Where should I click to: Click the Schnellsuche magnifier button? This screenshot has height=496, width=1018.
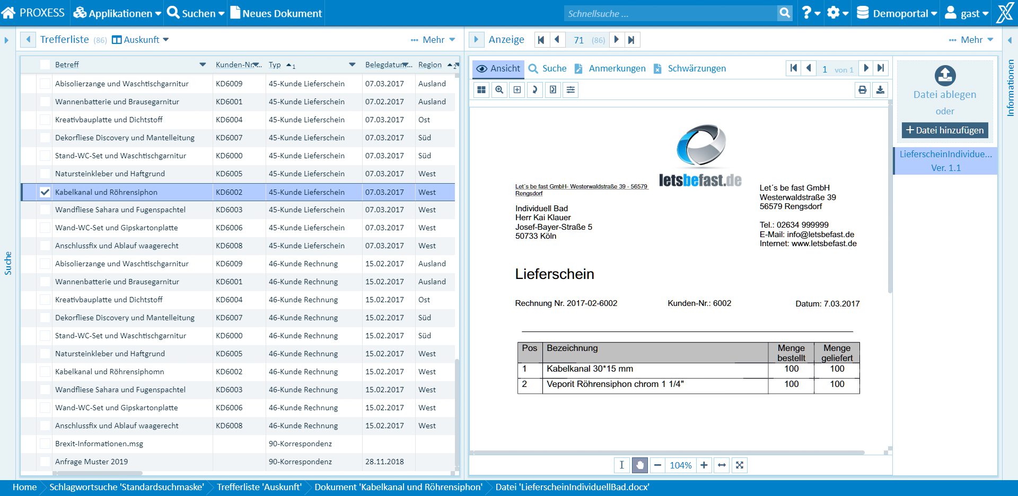click(x=785, y=13)
